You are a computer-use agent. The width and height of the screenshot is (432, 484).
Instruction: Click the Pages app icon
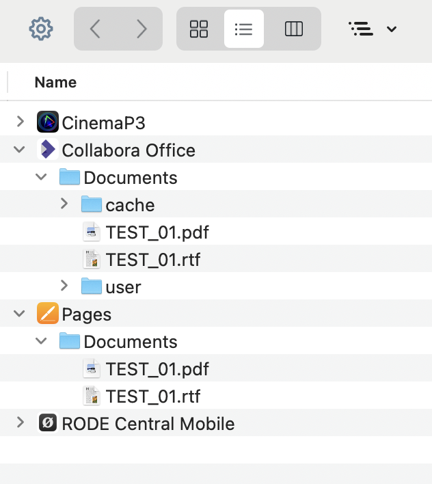click(48, 314)
